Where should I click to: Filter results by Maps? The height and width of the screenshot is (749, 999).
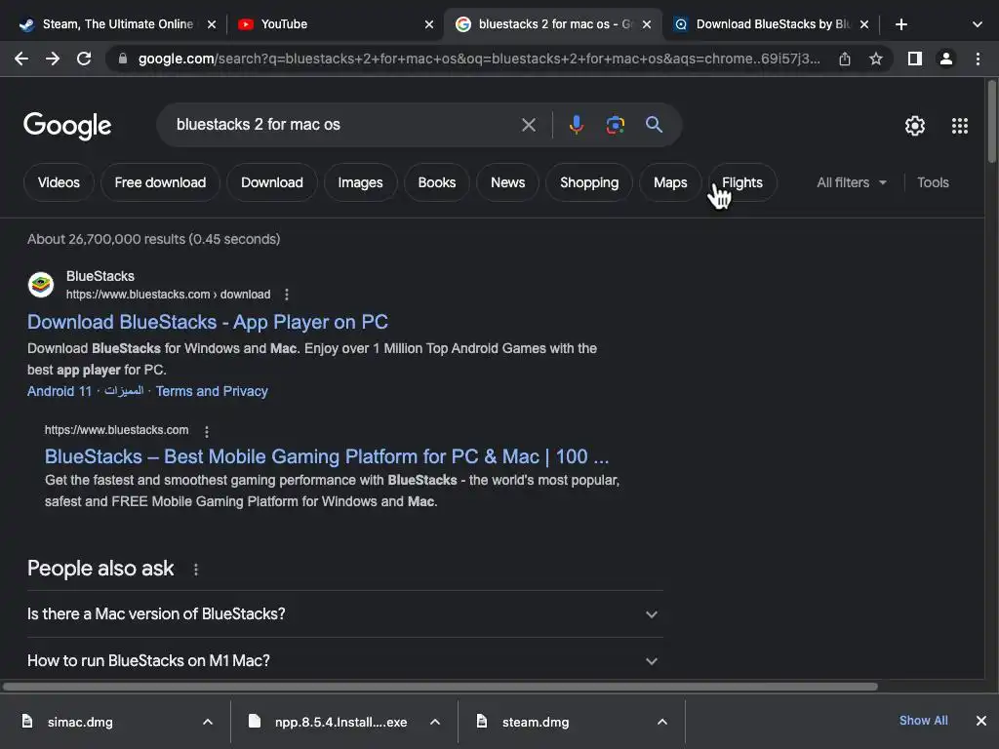click(x=670, y=182)
